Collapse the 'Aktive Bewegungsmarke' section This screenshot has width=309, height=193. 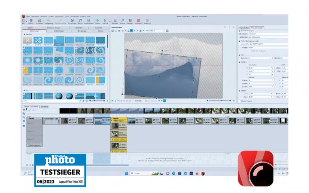coord(240,41)
